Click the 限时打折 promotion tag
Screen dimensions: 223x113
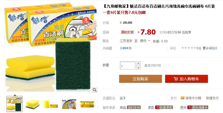127,32
